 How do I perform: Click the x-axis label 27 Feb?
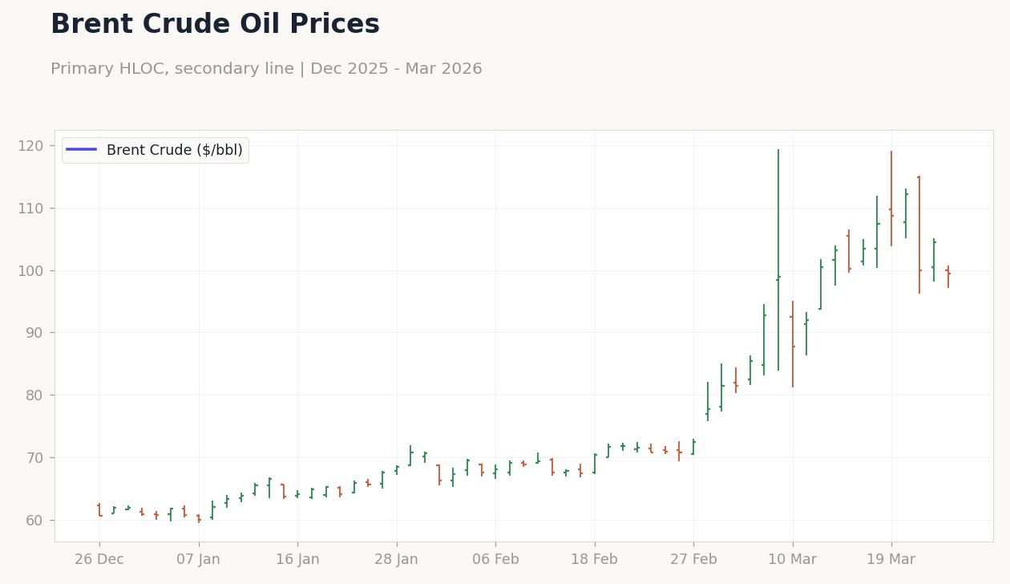[x=693, y=560]
